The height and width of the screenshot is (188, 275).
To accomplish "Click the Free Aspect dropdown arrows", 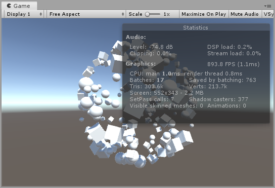I will click(123, 14).
